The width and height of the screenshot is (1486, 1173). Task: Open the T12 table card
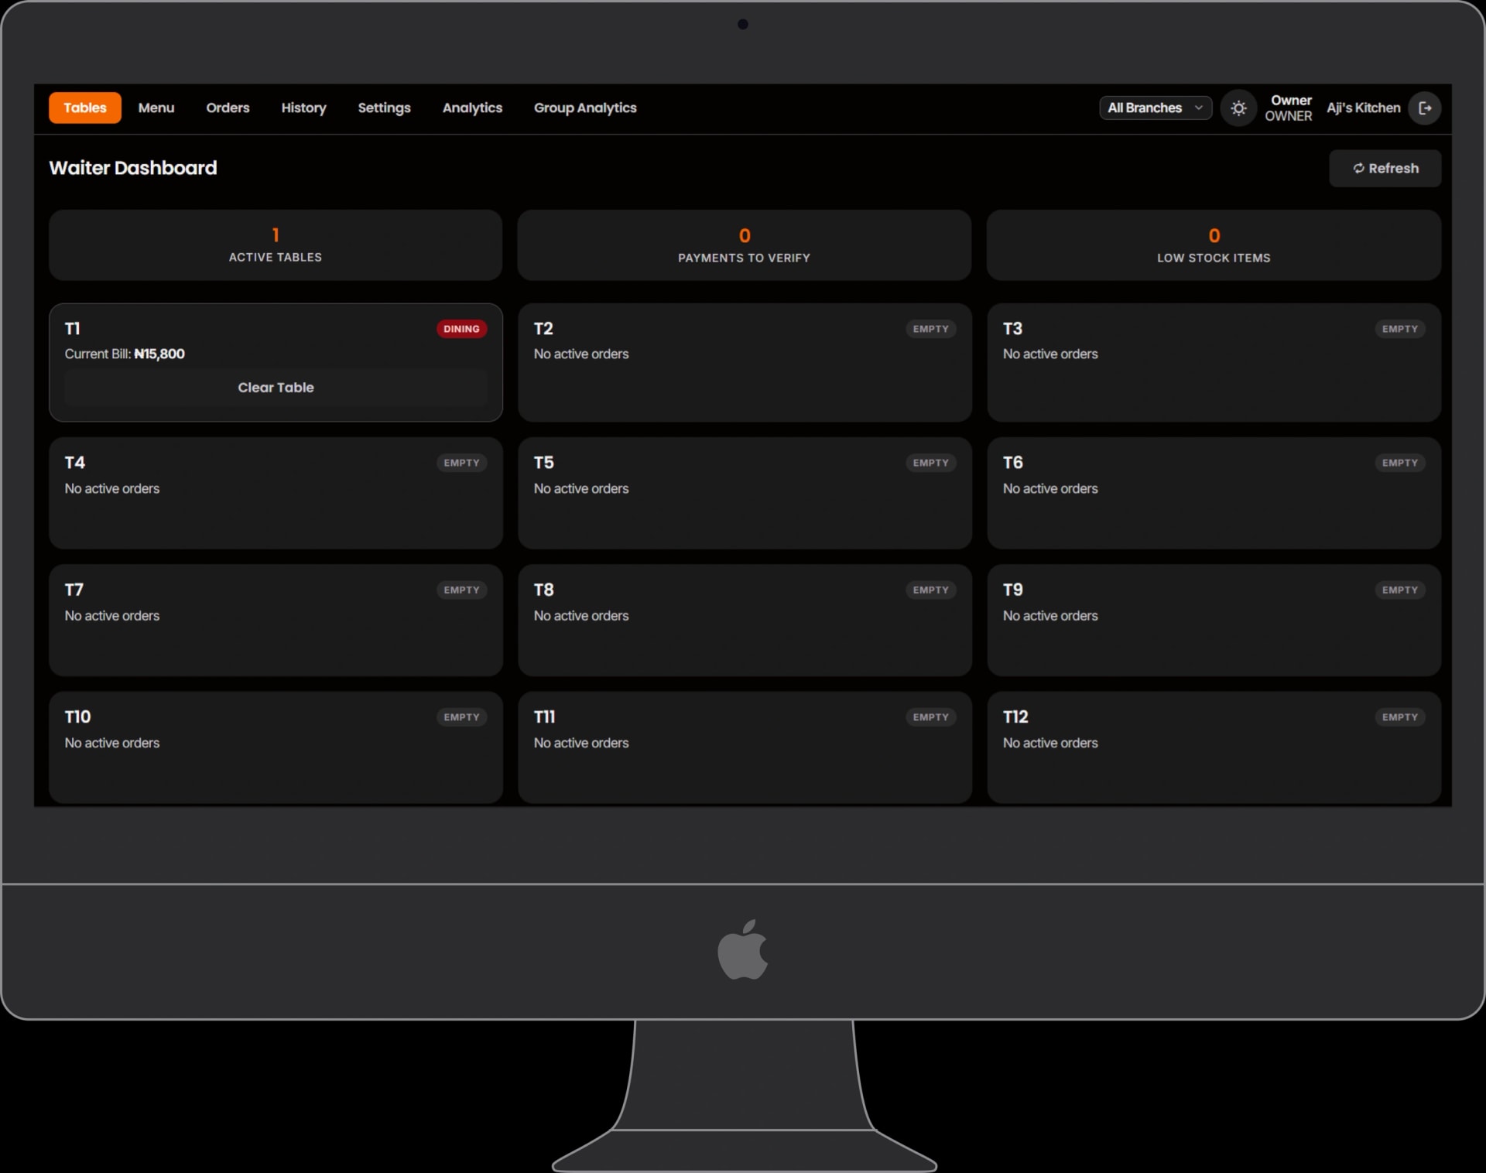tap(1214, 747)
